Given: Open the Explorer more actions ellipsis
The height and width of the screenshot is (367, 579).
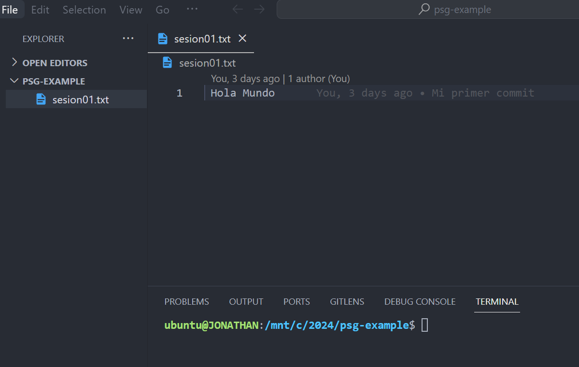Looking at the screenshot, I should coord(127,39).
